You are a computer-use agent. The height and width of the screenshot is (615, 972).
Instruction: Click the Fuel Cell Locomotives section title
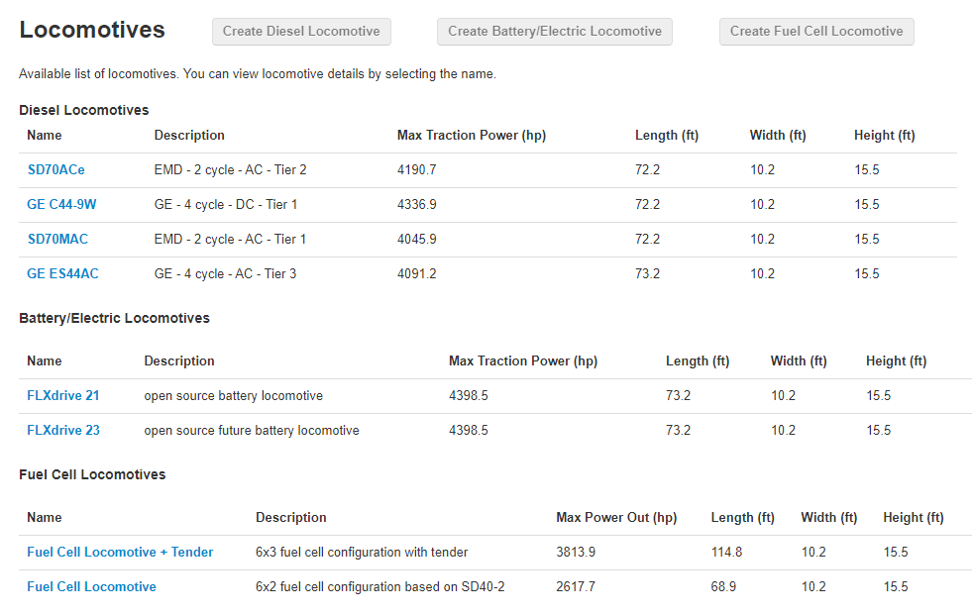[92, 474]
